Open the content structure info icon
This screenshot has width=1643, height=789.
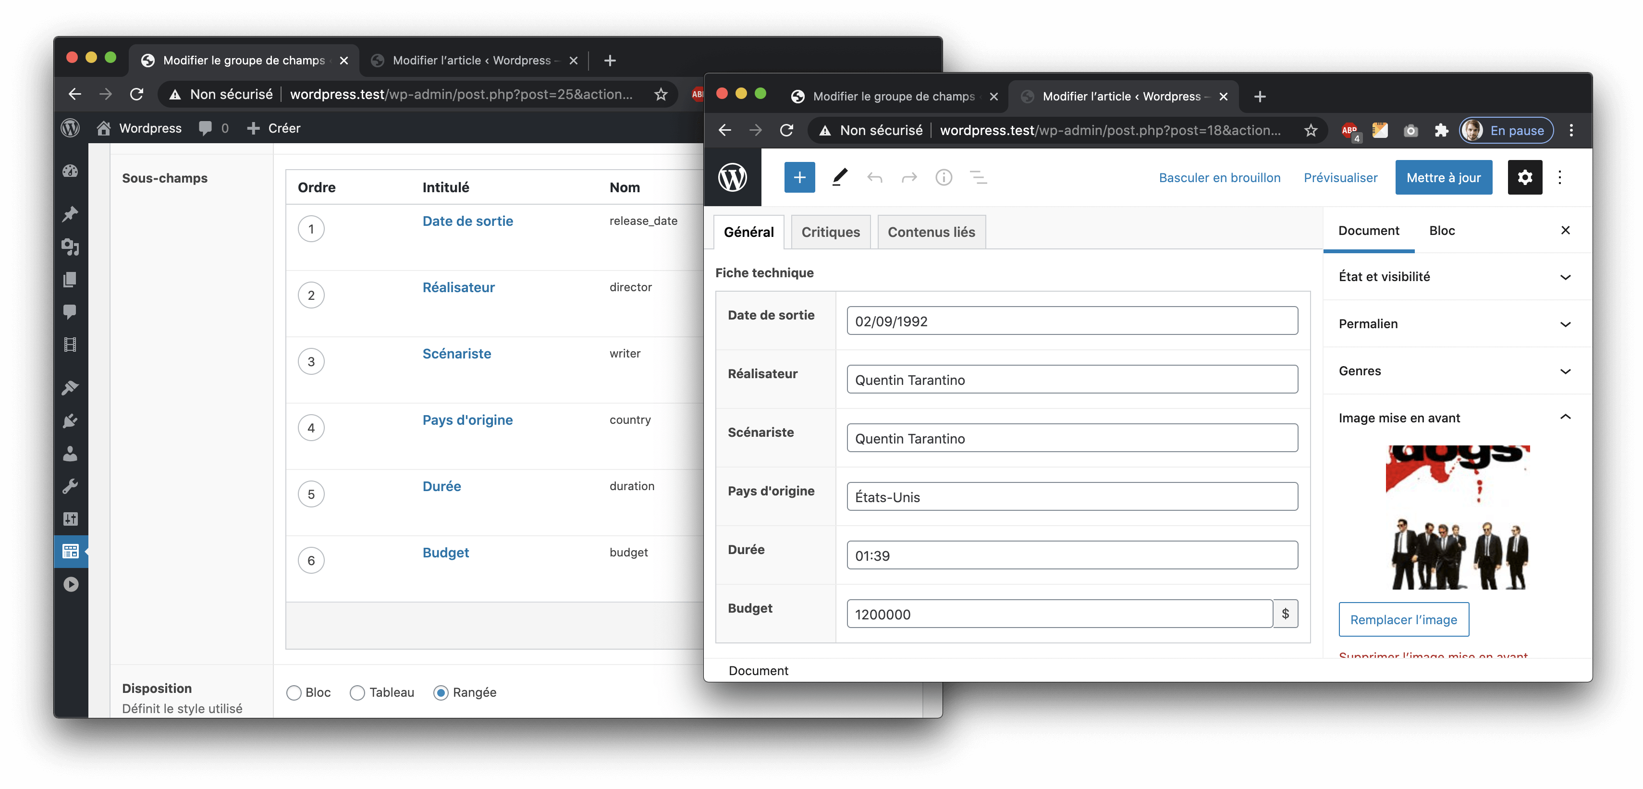[x=944, y=177]
